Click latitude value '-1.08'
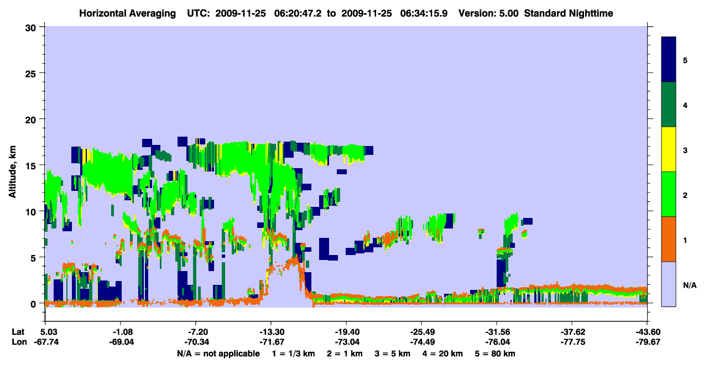The image size is (719, 369). point(121,332)
